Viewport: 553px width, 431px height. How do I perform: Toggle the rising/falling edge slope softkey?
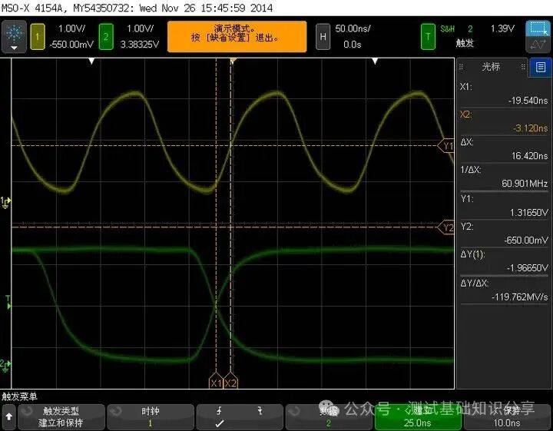coord(240,417)
